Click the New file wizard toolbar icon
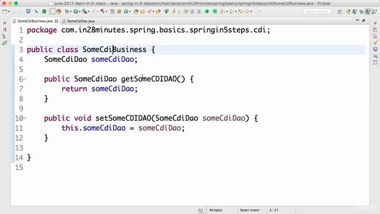 click(4, 11)
